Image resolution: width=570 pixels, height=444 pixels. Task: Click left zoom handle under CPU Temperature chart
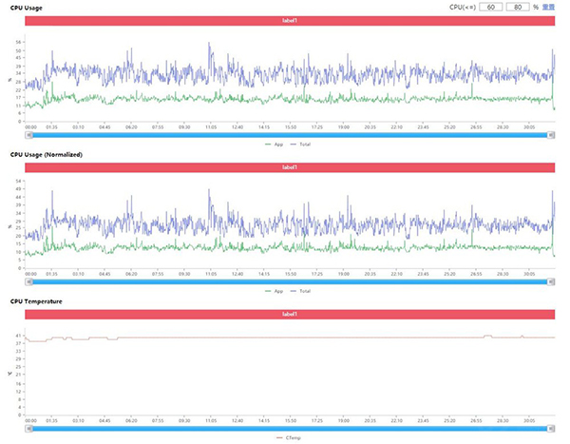click(x=28, y=428)
